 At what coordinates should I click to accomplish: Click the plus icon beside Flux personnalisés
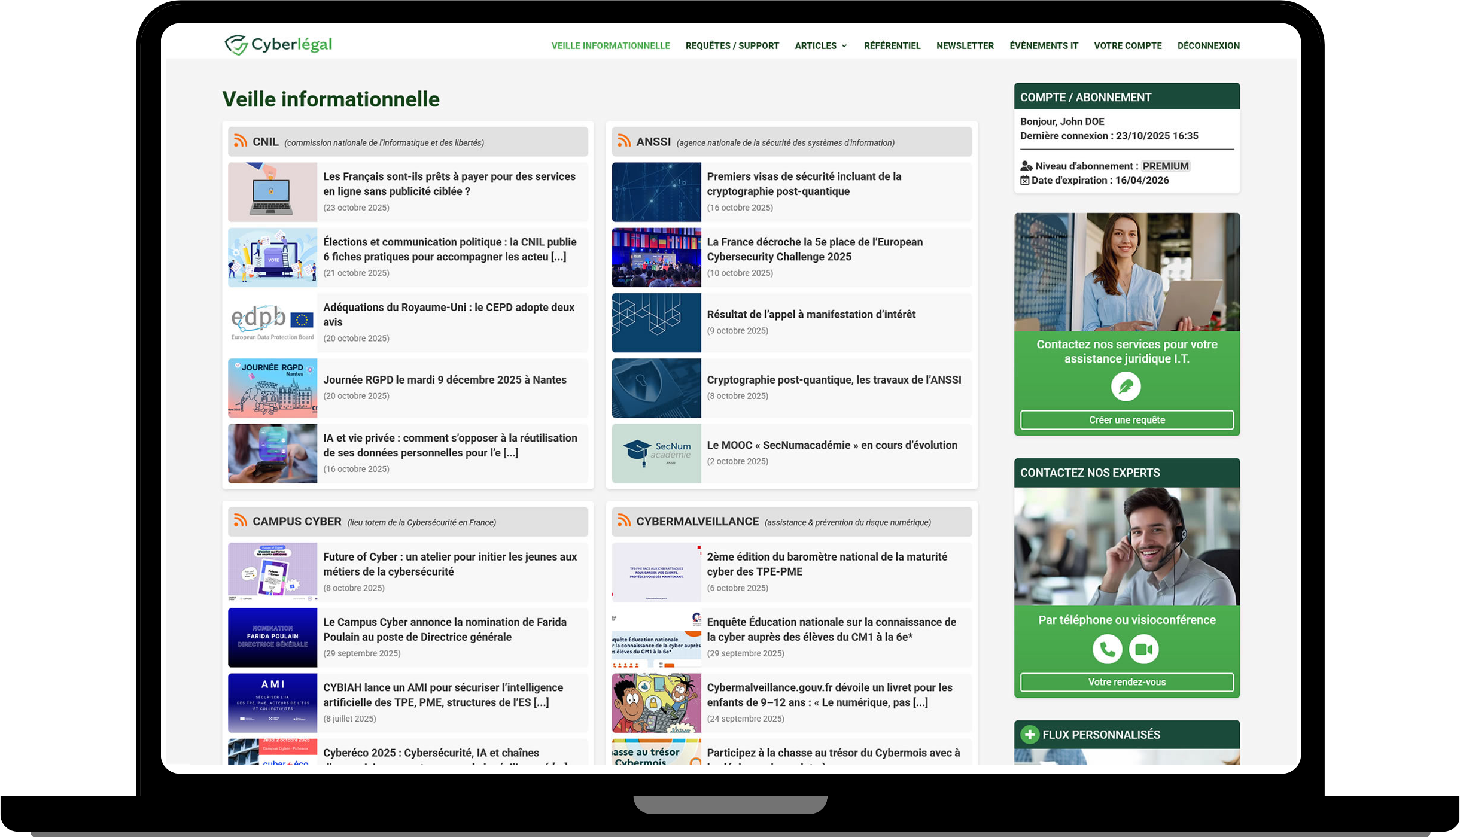coord(1030,735)
